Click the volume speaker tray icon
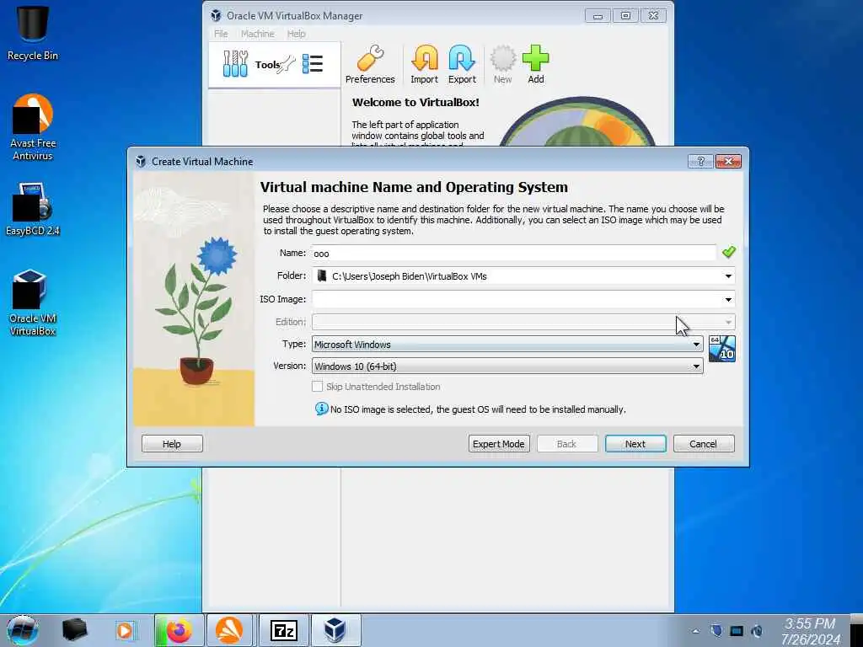 (x=758, y=631)
